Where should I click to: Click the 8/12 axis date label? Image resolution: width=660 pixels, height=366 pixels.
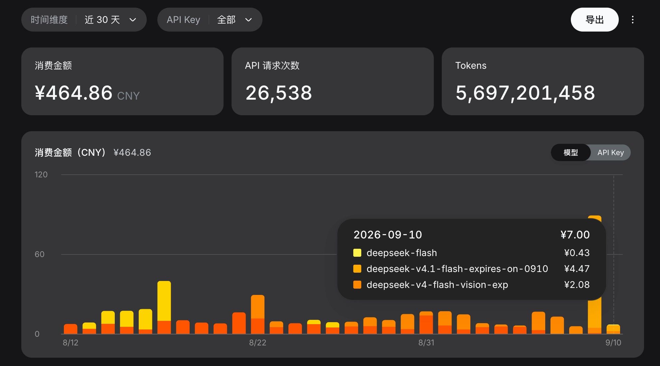(x=71, y=342)
